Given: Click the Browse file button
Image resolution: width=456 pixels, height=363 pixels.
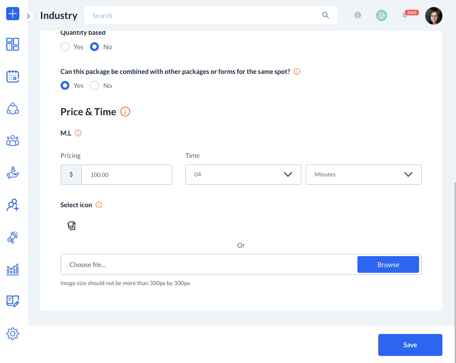Looking at the screenshot, I should click(388, 265).
